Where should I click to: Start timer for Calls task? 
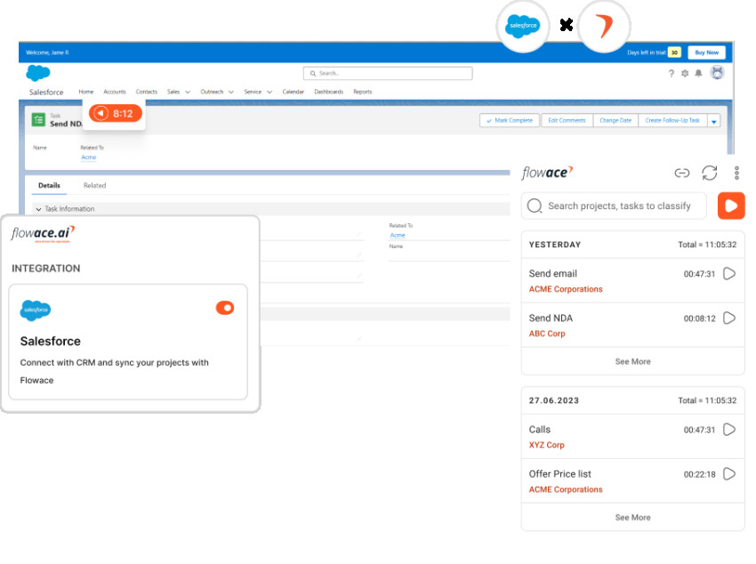[729, 430]
